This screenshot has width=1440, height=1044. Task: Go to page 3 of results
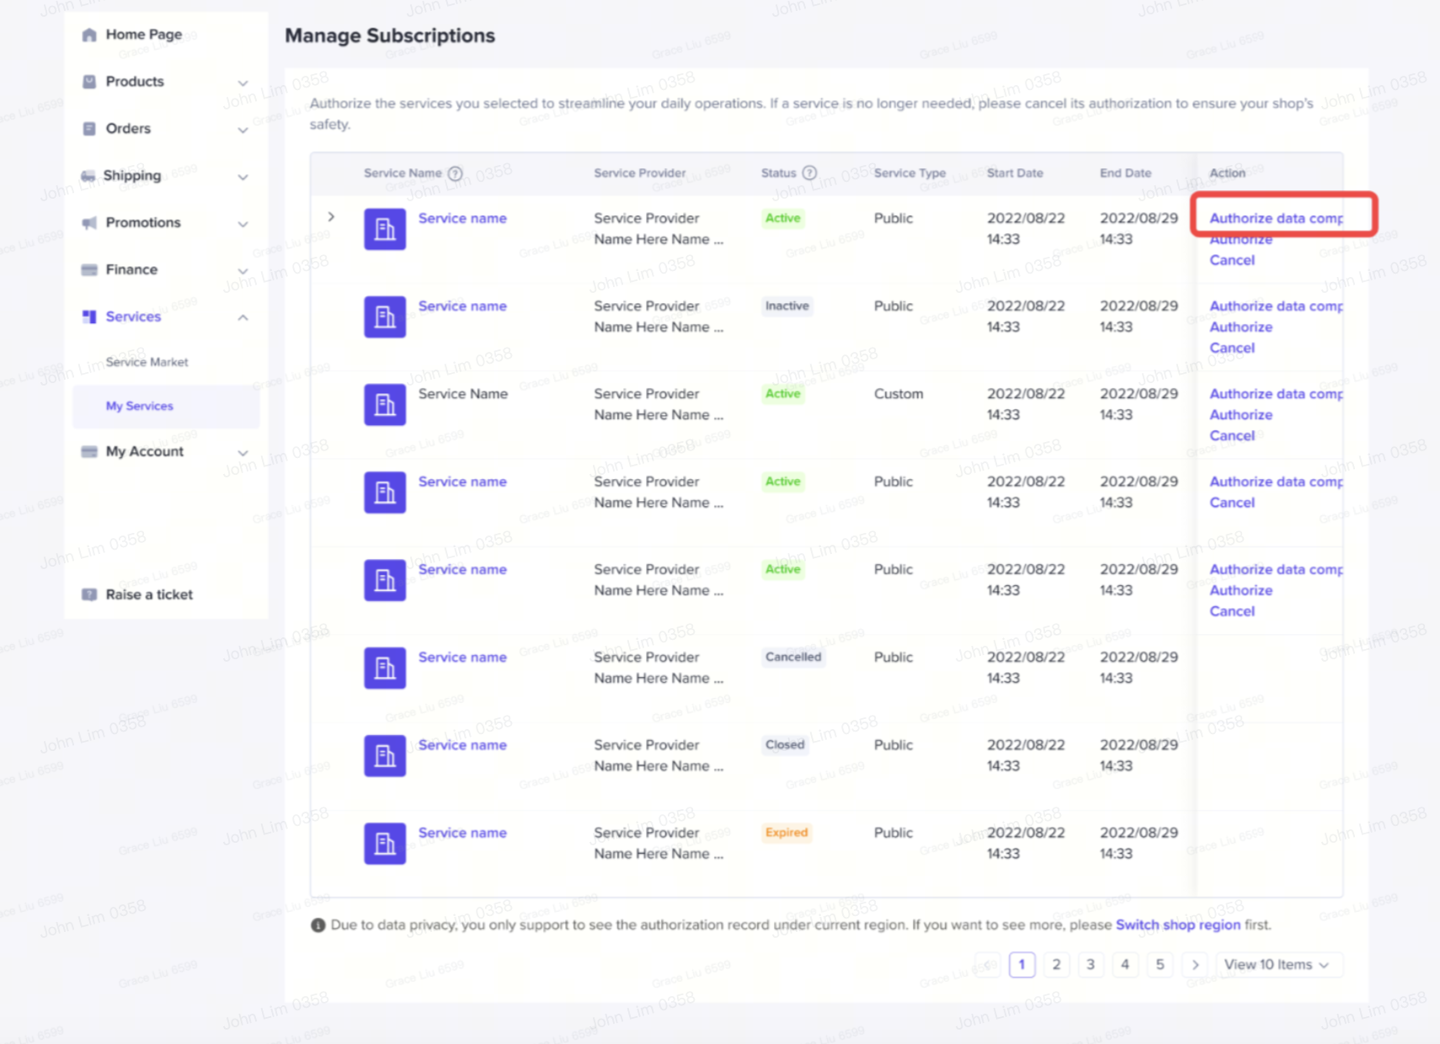1091,965
